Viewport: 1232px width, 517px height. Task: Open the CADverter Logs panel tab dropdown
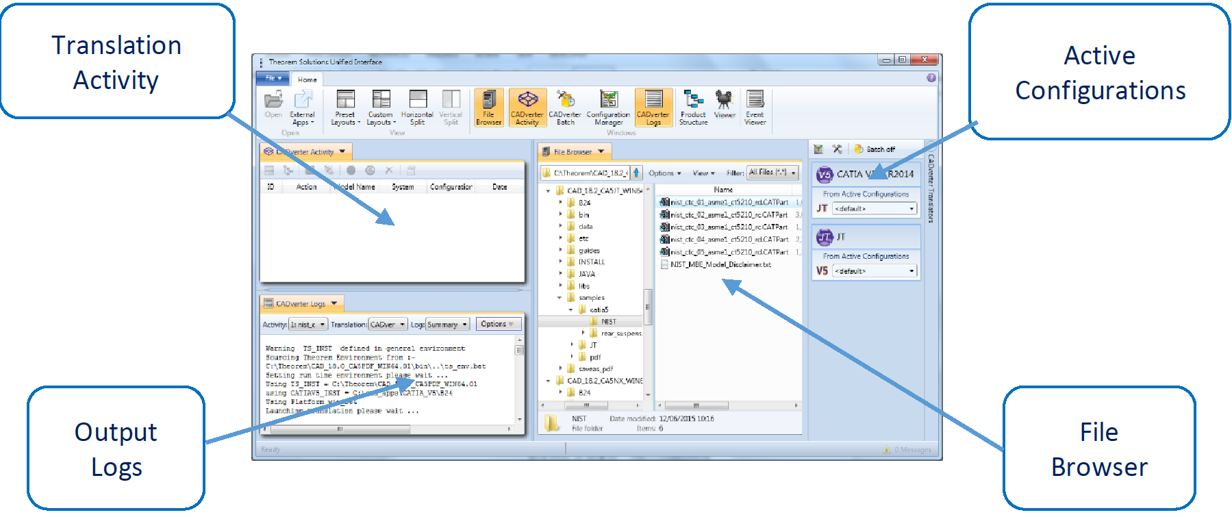(x=334, y=303)
